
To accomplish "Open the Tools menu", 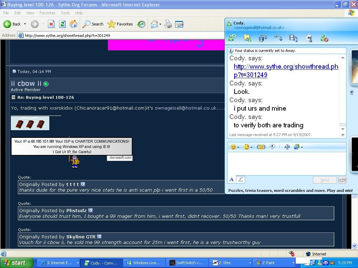I will [x=65, y=13].
